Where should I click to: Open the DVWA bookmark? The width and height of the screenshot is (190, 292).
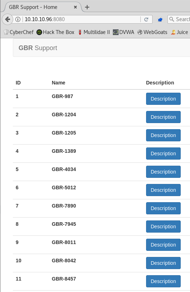(124, 32)
